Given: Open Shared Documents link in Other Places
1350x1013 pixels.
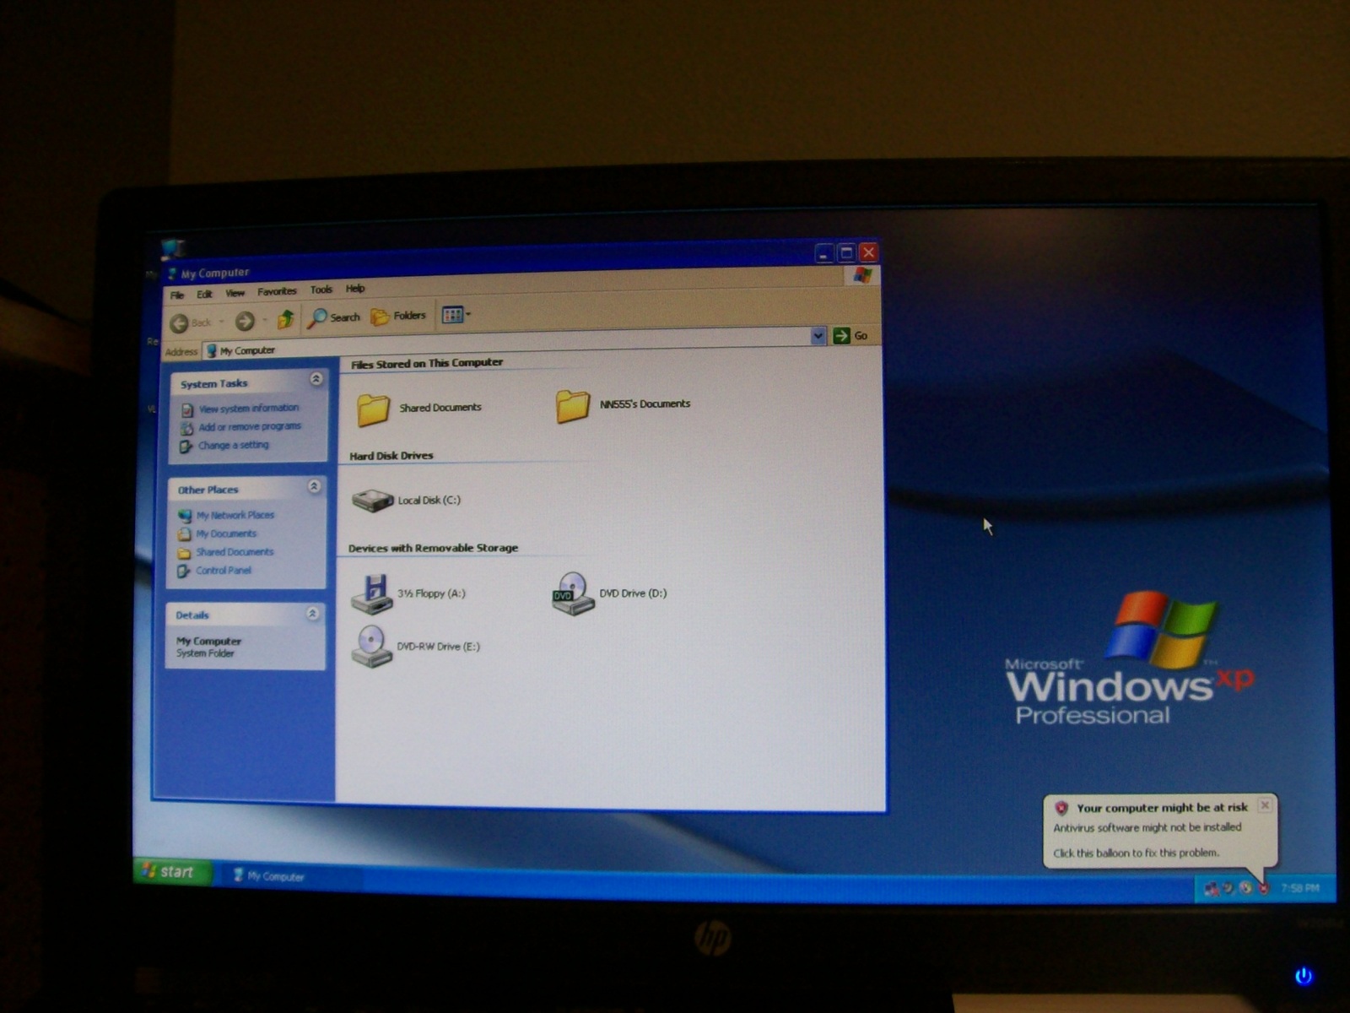Looking at the screenshot, I should (x=235, y=552).
